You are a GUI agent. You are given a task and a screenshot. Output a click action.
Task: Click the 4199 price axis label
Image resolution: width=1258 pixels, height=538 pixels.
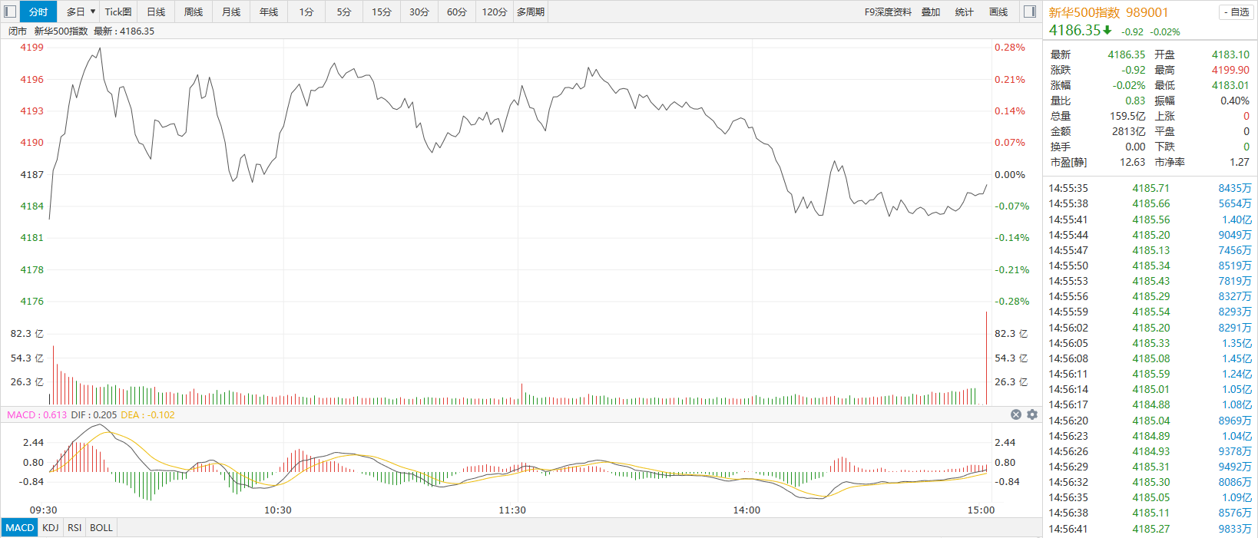tap(31, 47)
